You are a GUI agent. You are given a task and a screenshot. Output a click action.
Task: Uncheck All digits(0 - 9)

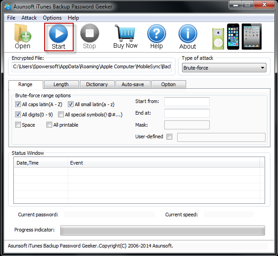click(x=18, y=115)
